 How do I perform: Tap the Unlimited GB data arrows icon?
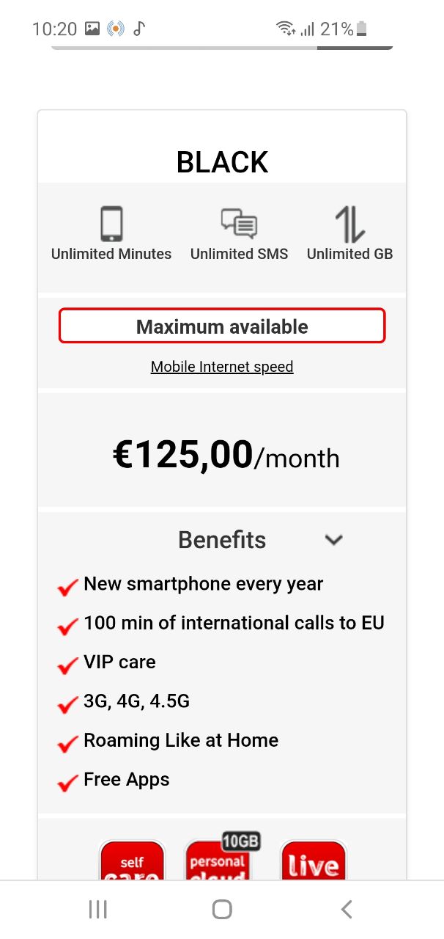pyautogui.click(x=349, y=224)
